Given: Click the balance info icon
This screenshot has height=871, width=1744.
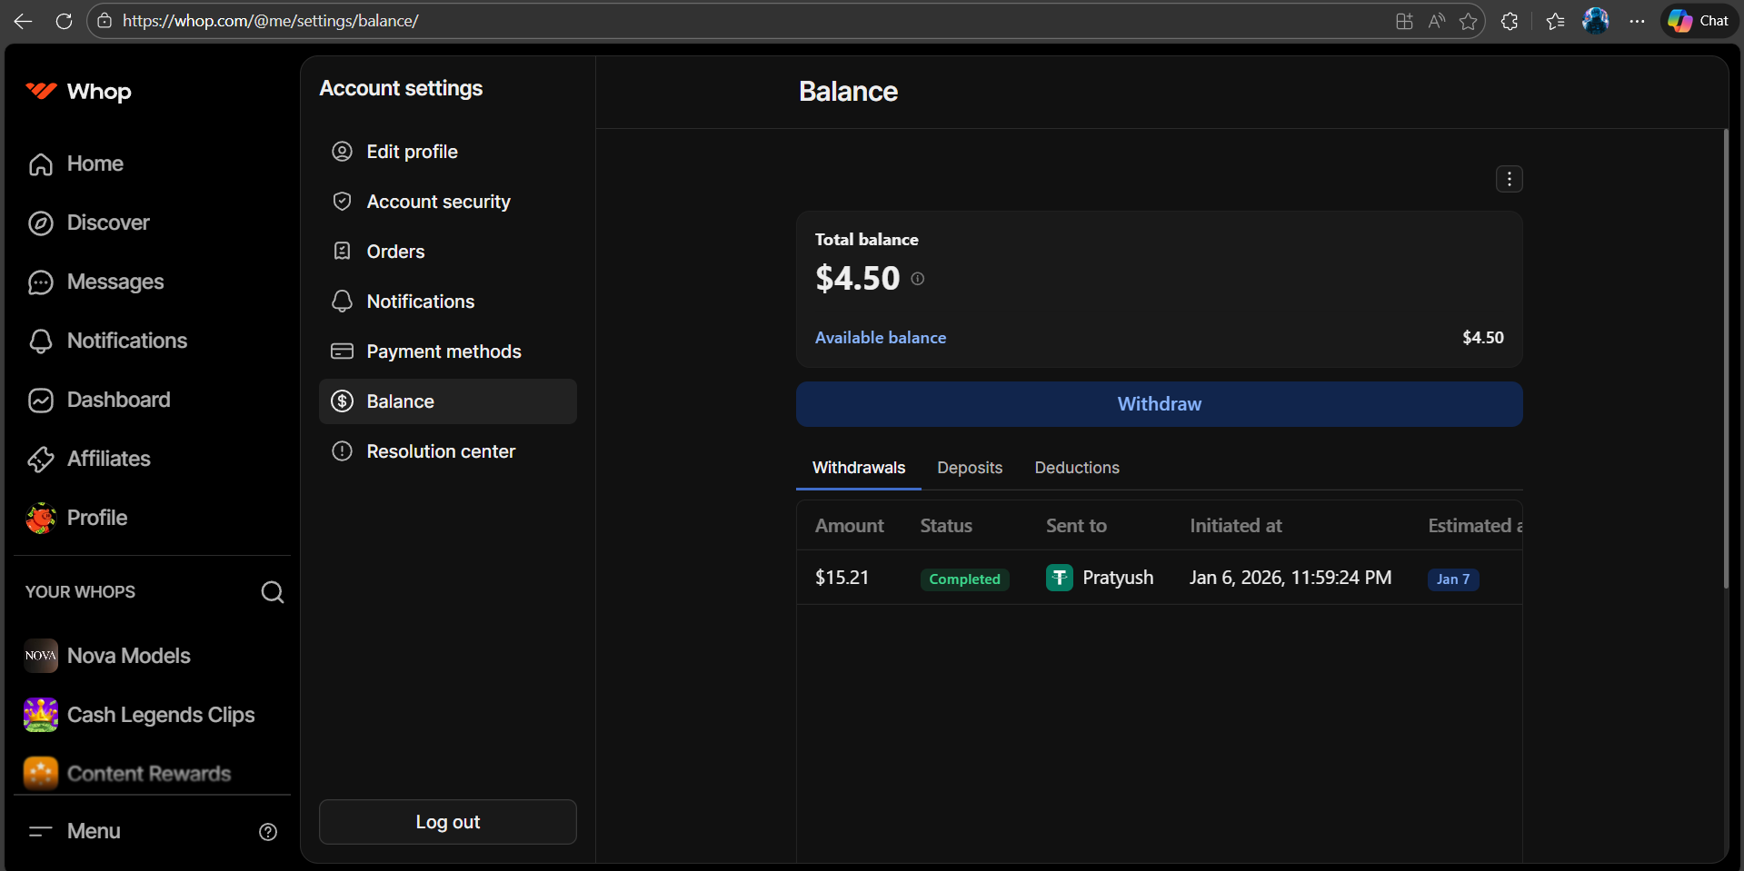Looking at the screenshot, I should (918, 279).
